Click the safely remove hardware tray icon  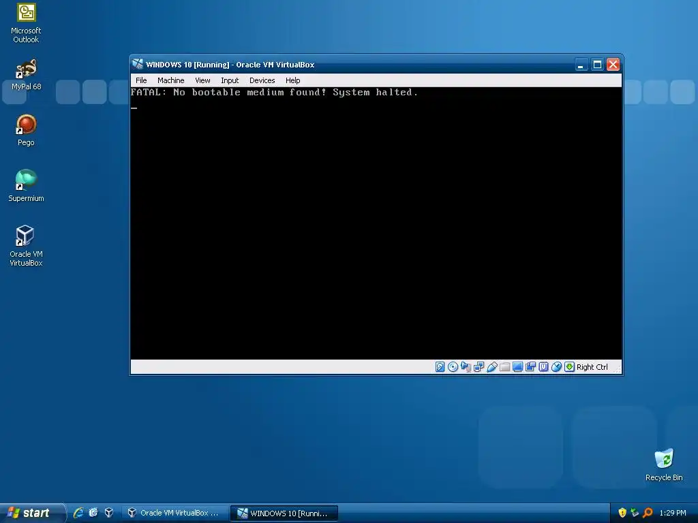pyautogui.click(x=635, y=513)
